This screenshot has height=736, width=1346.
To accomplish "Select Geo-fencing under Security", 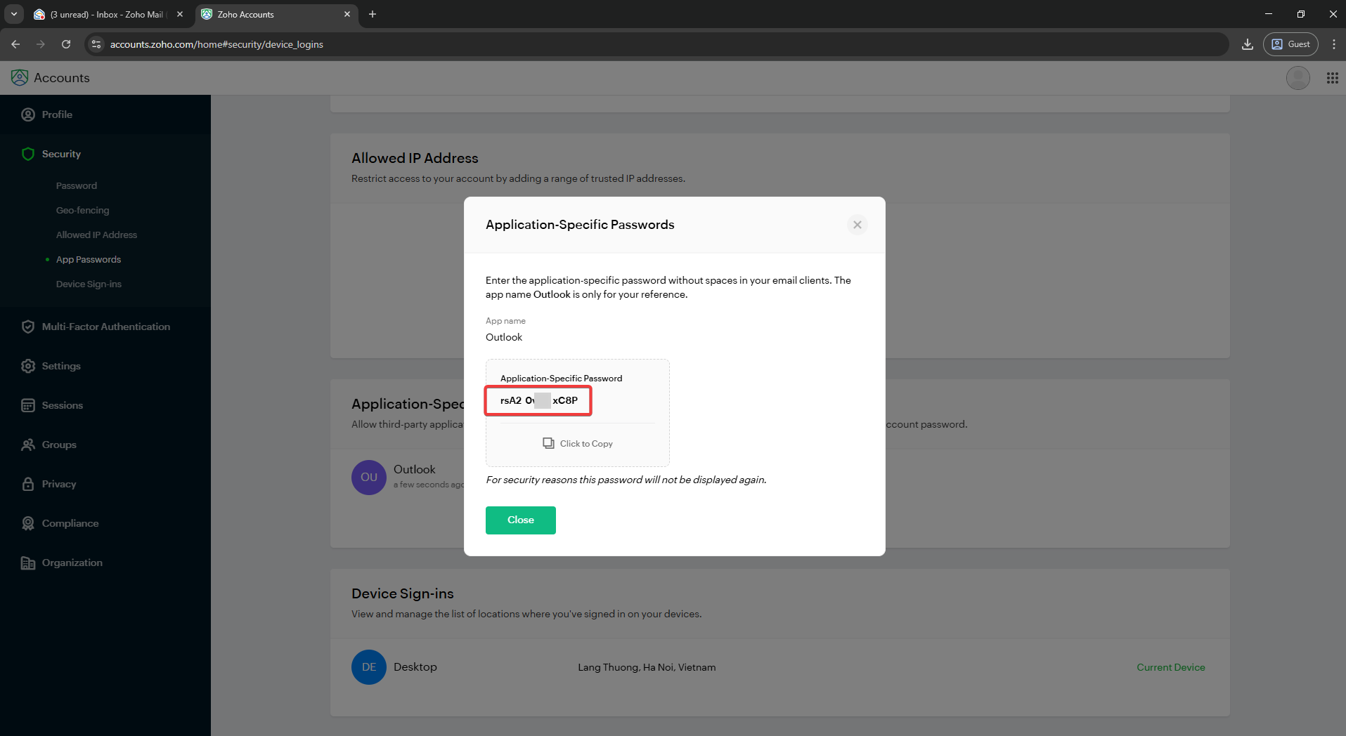I will 82,210.
